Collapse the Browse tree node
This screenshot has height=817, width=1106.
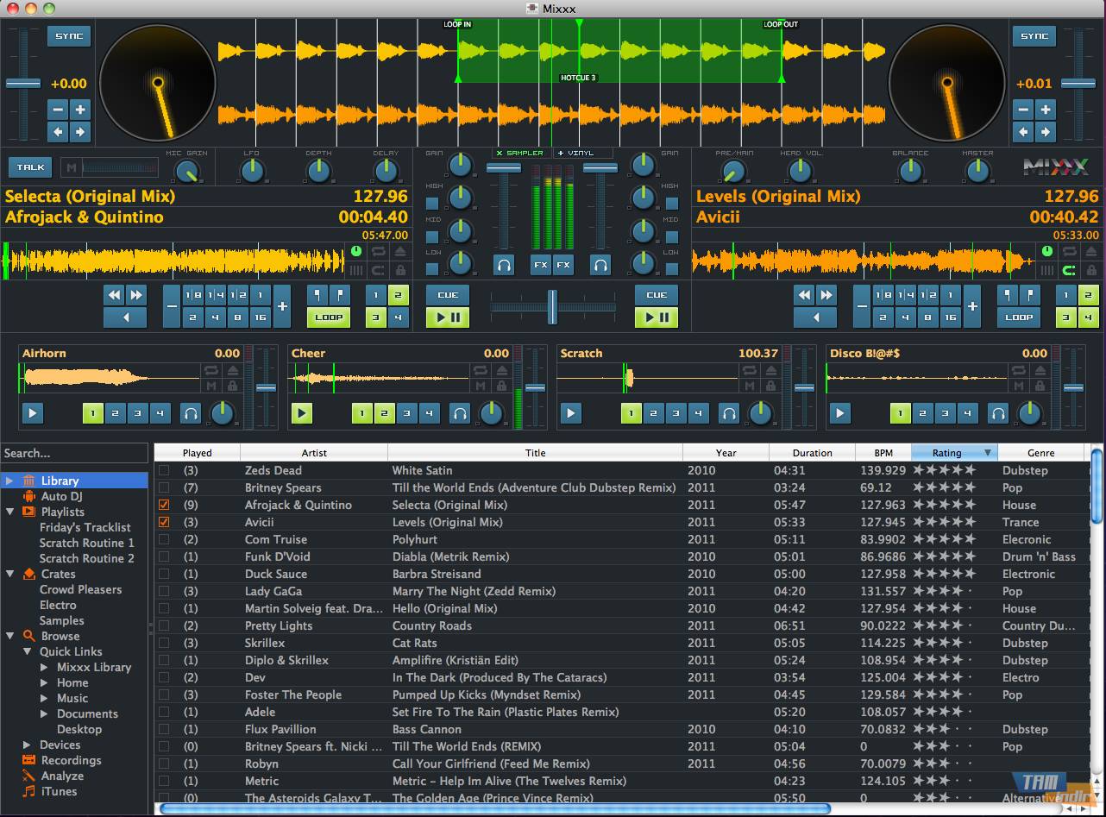(9, 636)
